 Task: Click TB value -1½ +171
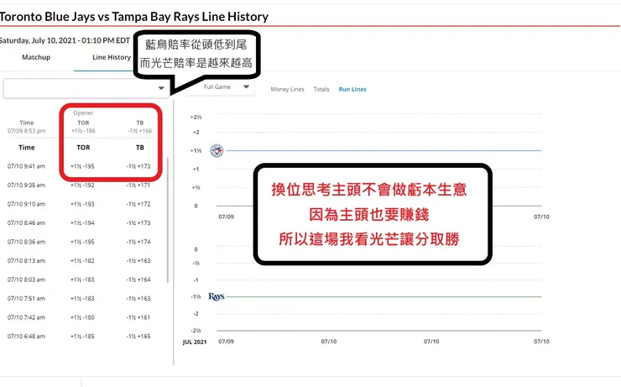(x=138, y=185)
